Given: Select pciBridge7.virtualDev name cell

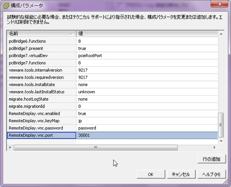Looking at the screenshot, I should coord(42,56).
